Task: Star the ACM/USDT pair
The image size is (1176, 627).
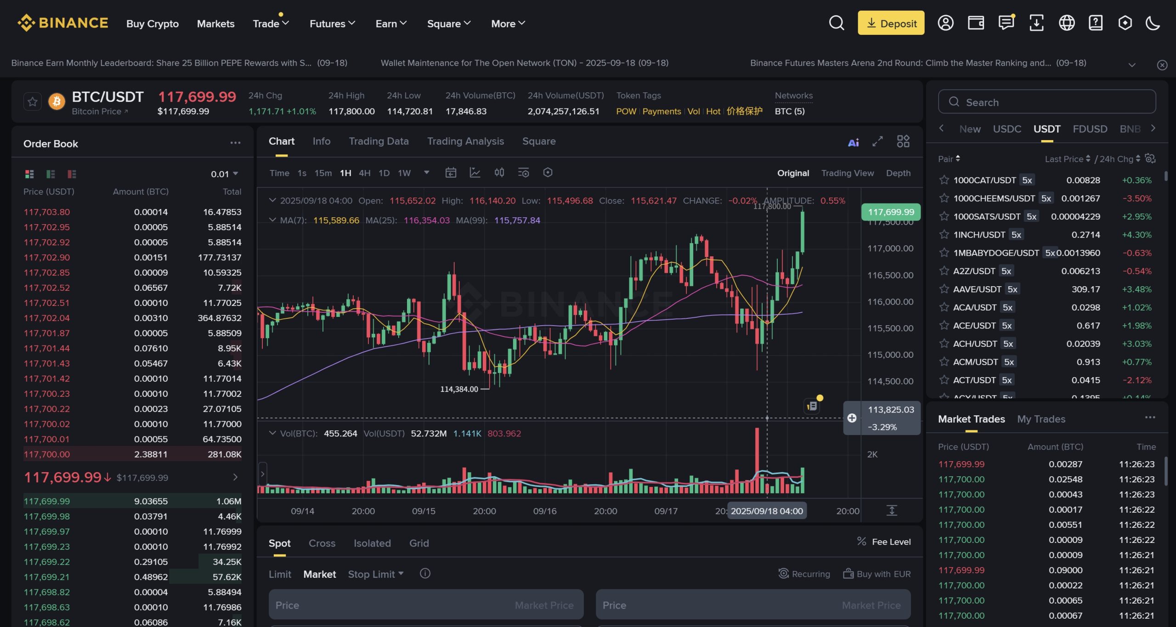Action: pyautogui.click(x=944, y=362)
